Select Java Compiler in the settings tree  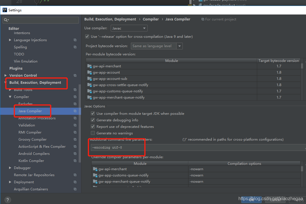click(x=30, y=111)
